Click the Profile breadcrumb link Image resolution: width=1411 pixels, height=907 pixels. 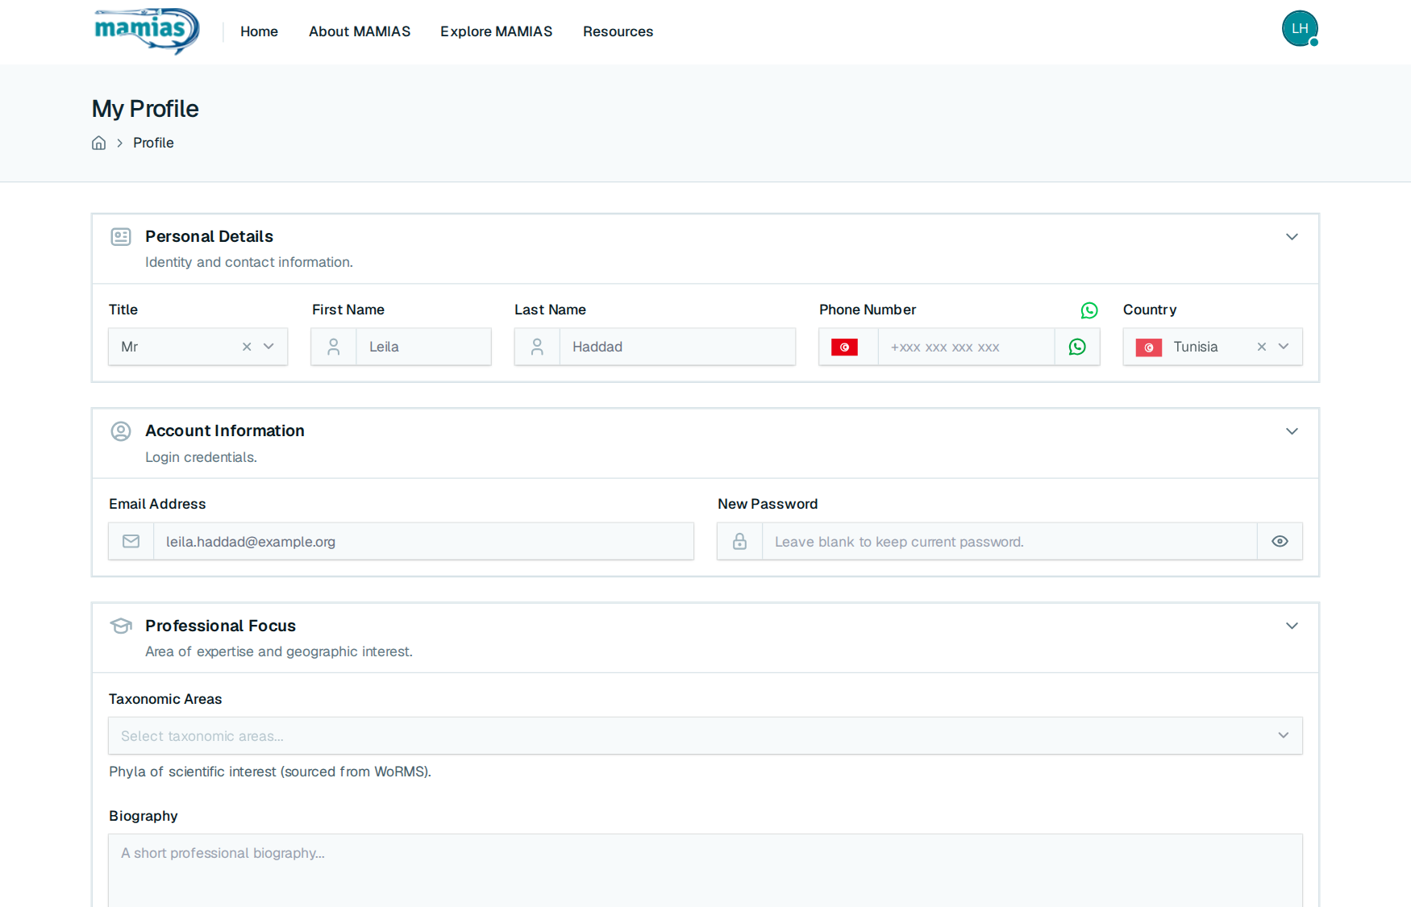pyautogui.click(x=153, y=143)
